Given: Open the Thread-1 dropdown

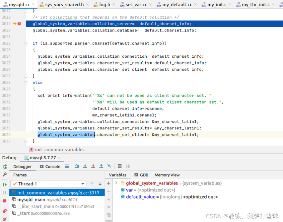Looking at the screenshot, I should (83, 184).
